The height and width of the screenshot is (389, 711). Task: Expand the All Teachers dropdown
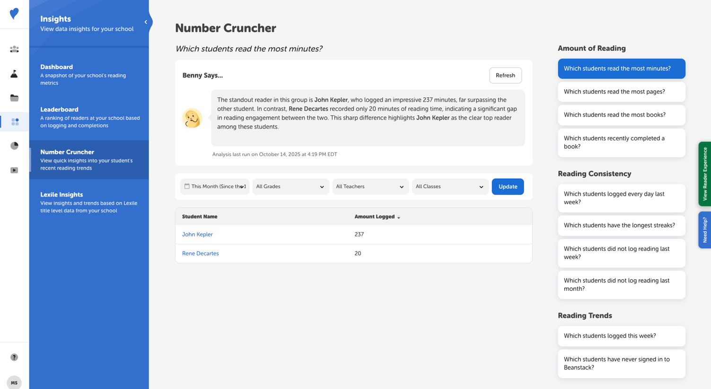point(370,187)
